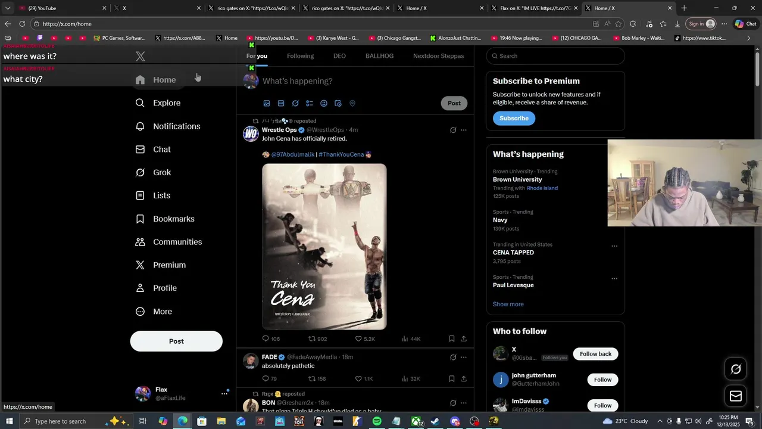Like the FADE post
This screenshot has height=429, width=762.
[x=364, y=378]
